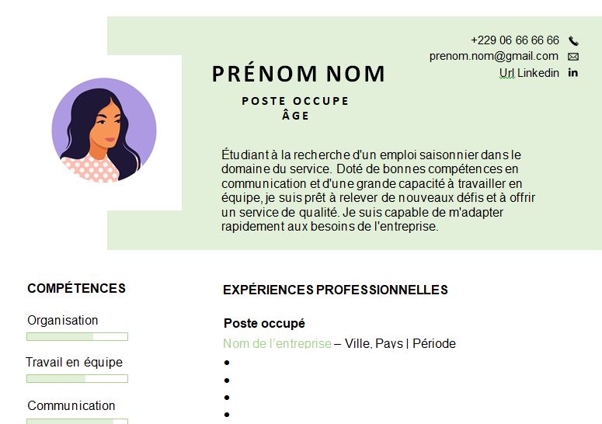Click the Communication skill level bar
Viewport: 602px width, 424px height.
77,422
